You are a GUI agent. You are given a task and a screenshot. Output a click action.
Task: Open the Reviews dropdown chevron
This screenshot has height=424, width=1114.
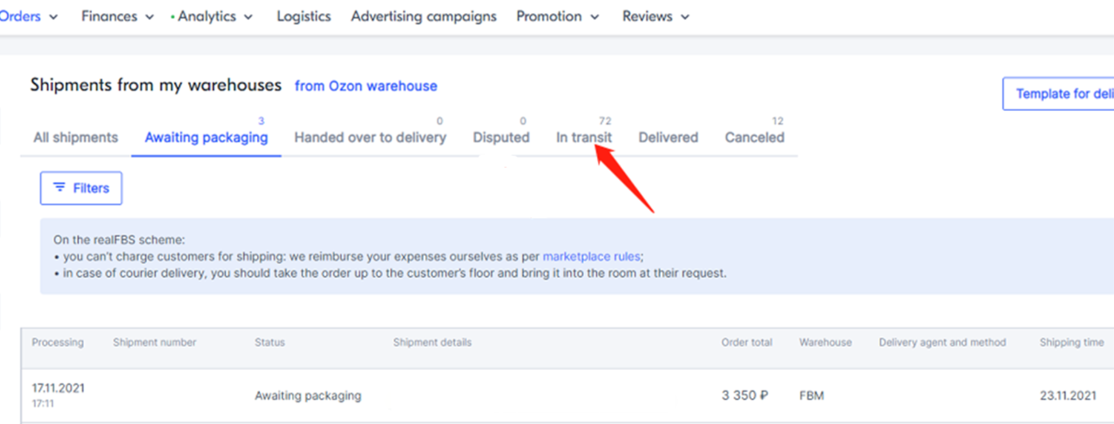(685, 17)
